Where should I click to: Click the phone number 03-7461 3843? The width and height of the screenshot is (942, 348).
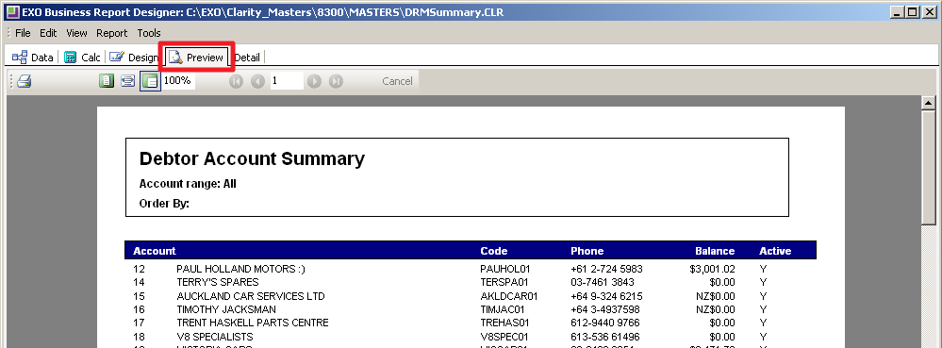pos(602,282)
